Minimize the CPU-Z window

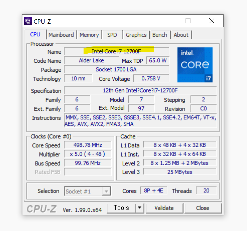coord(165,21)
